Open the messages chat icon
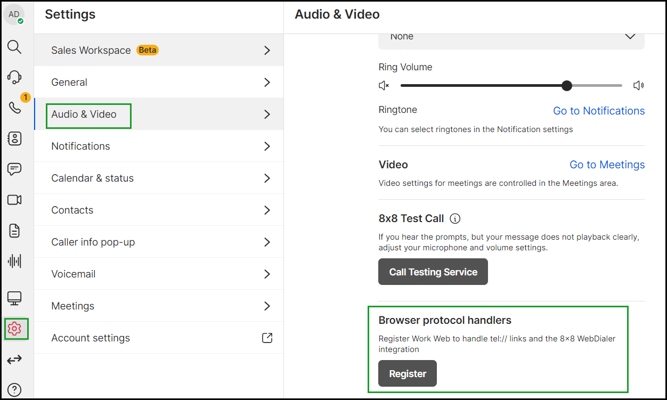The height and width of the screenshot is (400, 667). pos(14,169)
